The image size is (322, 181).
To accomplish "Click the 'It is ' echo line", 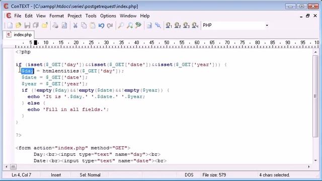I will [86, 97].
